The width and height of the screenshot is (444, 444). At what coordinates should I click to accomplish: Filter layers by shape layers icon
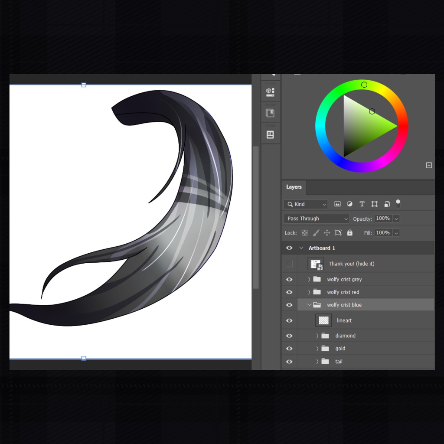[x=374, y=204]
